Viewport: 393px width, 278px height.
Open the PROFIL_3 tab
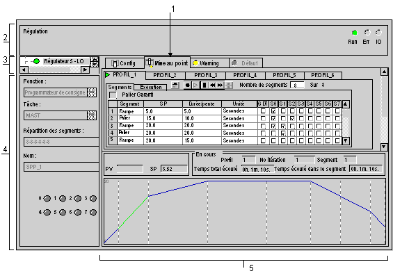click(x=205, y=75)
